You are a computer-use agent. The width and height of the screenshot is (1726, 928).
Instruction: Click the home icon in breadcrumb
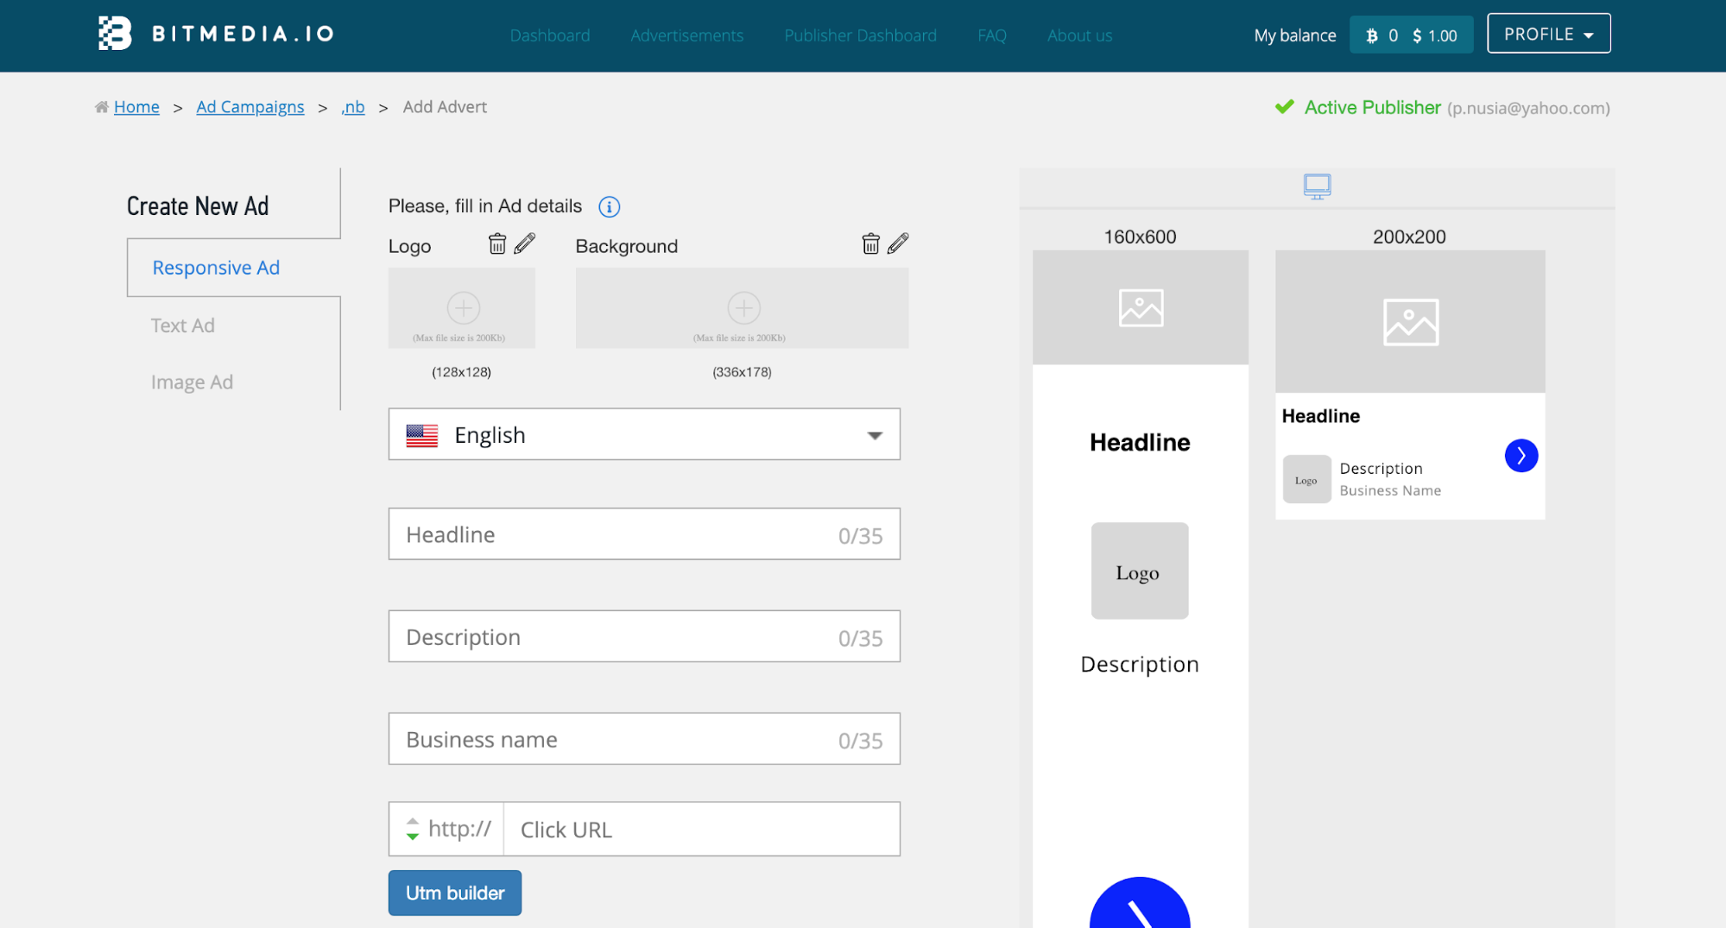point(102,107)
